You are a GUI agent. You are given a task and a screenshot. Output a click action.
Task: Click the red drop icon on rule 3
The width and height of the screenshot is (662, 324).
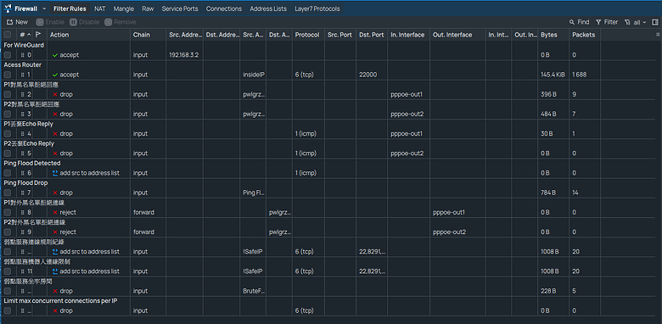click(55, 114)
